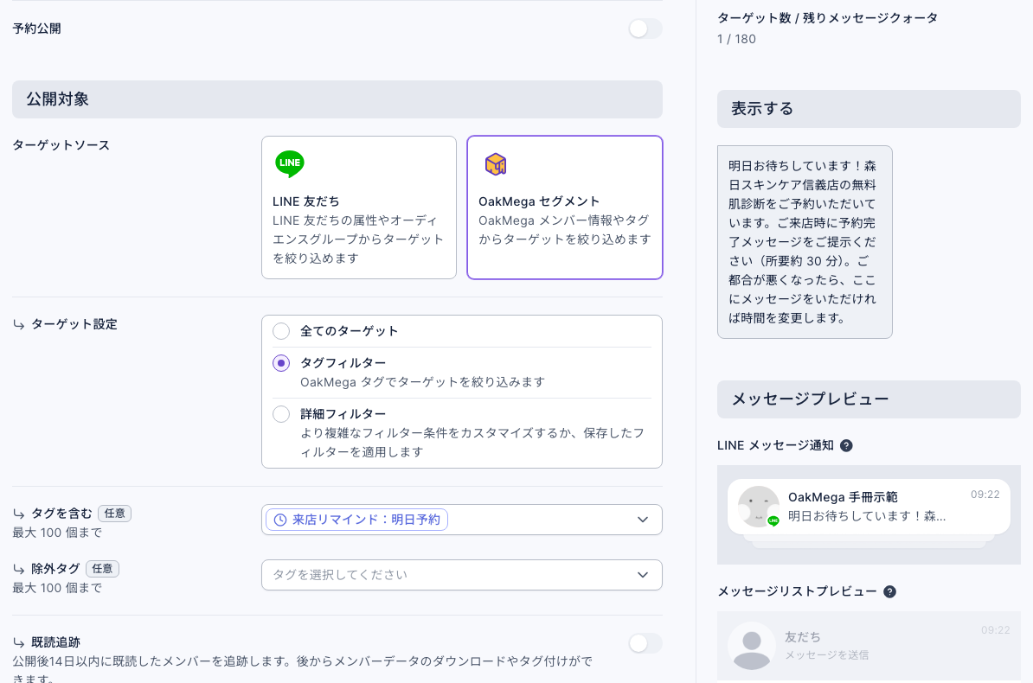This screenshot has height=683, width=1033.
Task: Open the タグを含む dropdown arrow
Action: [643, 520]
